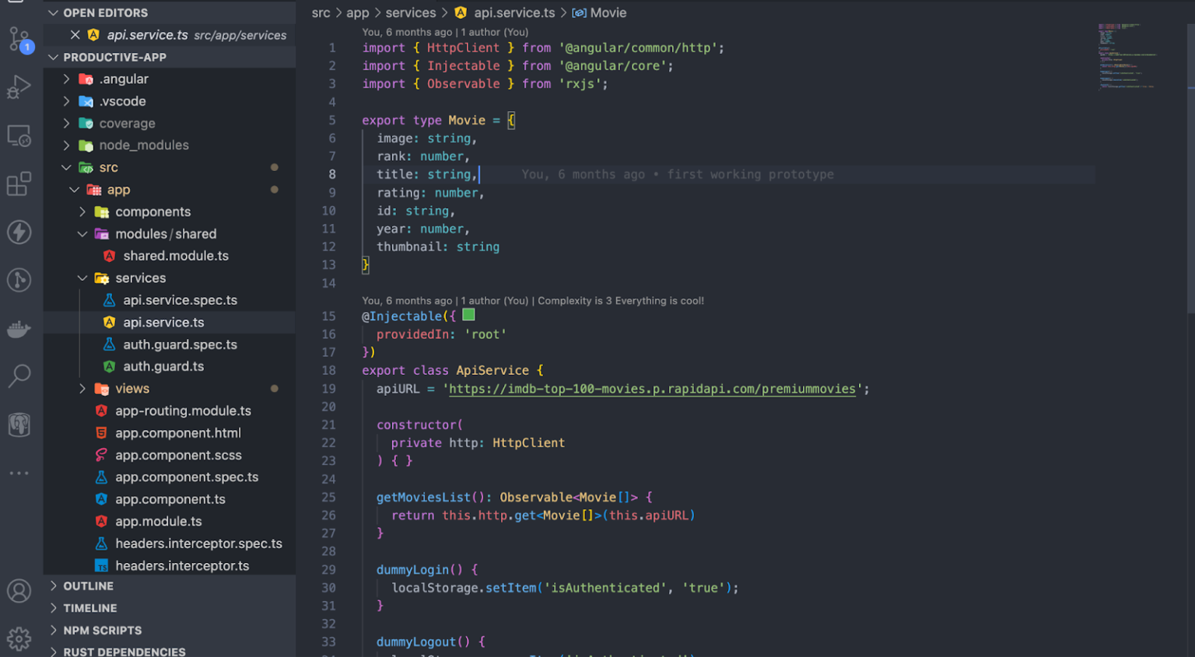The width and height of the screenshot is (1195, 657).
Task: Open the Run and Debug panel
Action: click(x=19, y=87)
